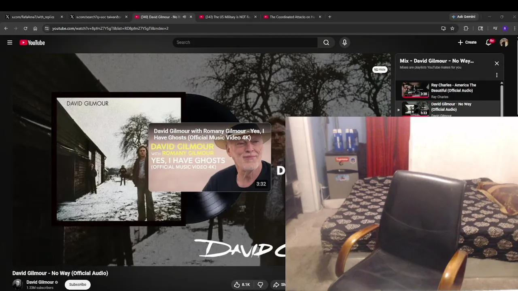Screen dimensions: 518x291
Task: Dislike the video with thumbs down
Action: pos(261,285)
